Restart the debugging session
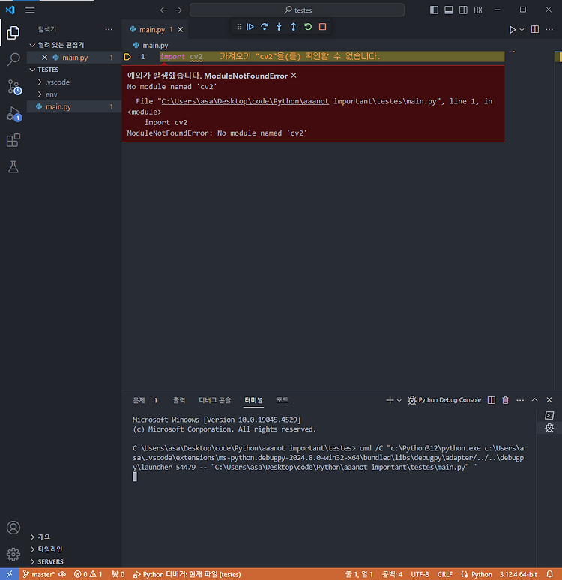The width and height of the screenshot is (562, 580). click(308, 27)
